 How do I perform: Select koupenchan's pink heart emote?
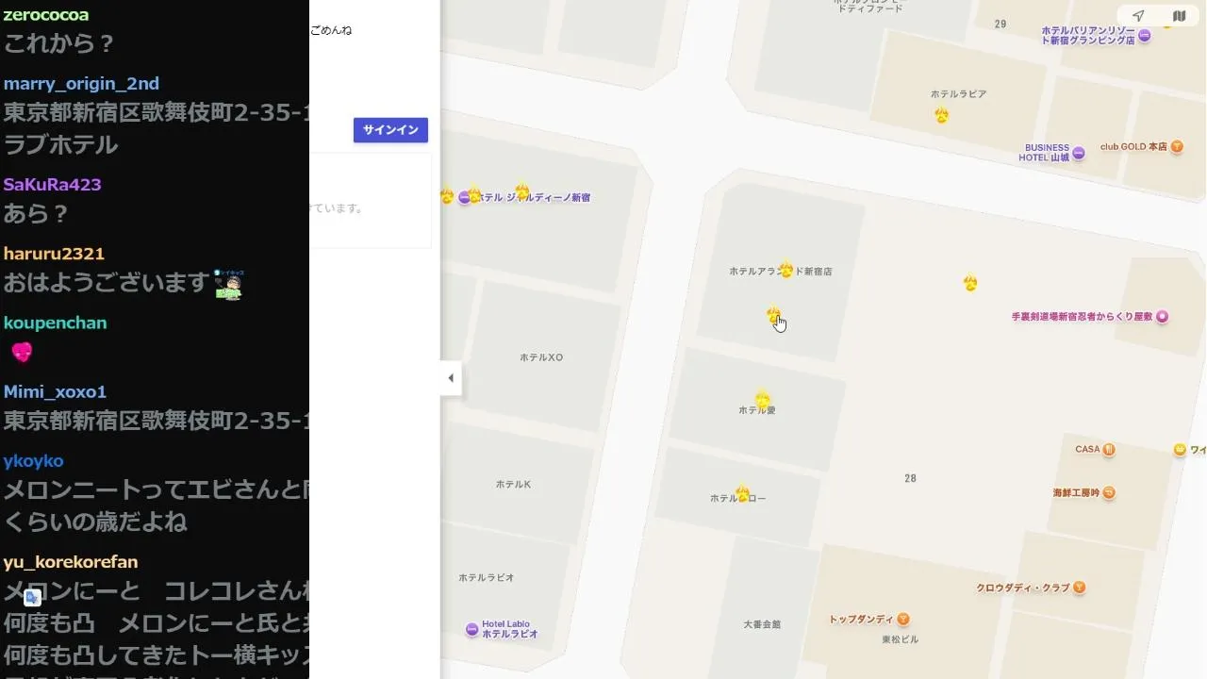(x=21, y=353)
